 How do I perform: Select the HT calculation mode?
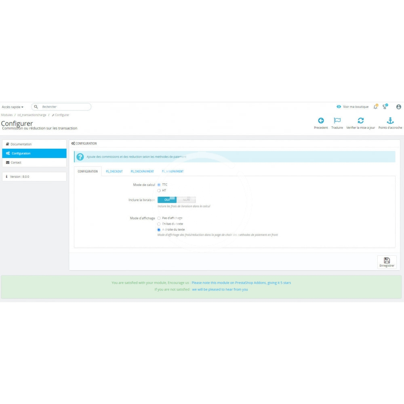tap(159, 190)
